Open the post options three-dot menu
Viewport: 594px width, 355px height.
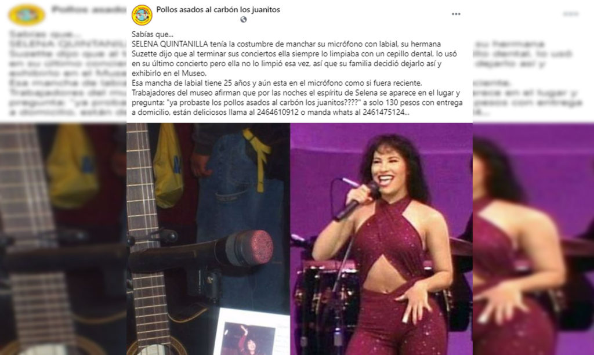click(x=456, y=14)
